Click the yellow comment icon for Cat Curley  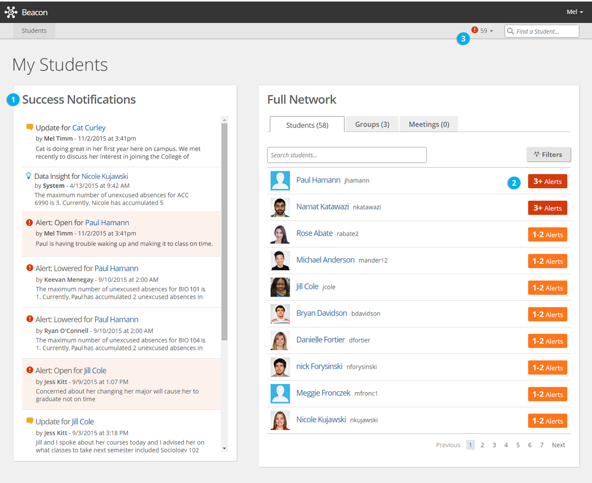click(30, 128)
